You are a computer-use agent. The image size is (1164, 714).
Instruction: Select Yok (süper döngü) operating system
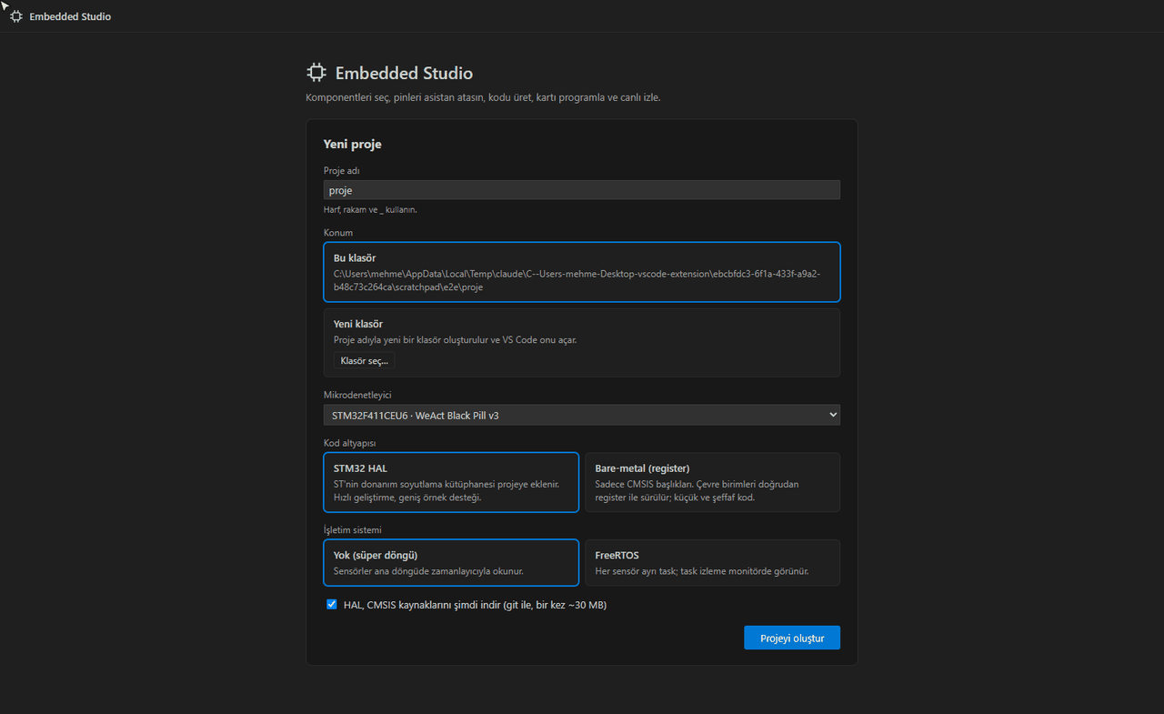pos(451,563)
